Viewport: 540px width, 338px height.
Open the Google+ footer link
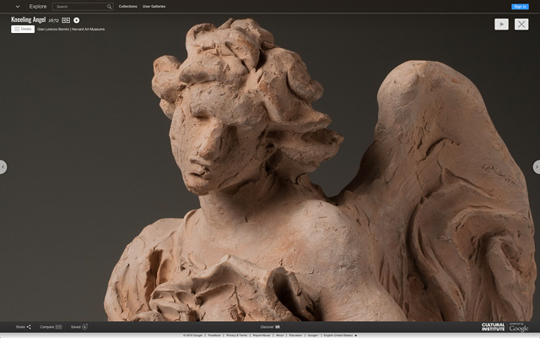click(313, 335)
